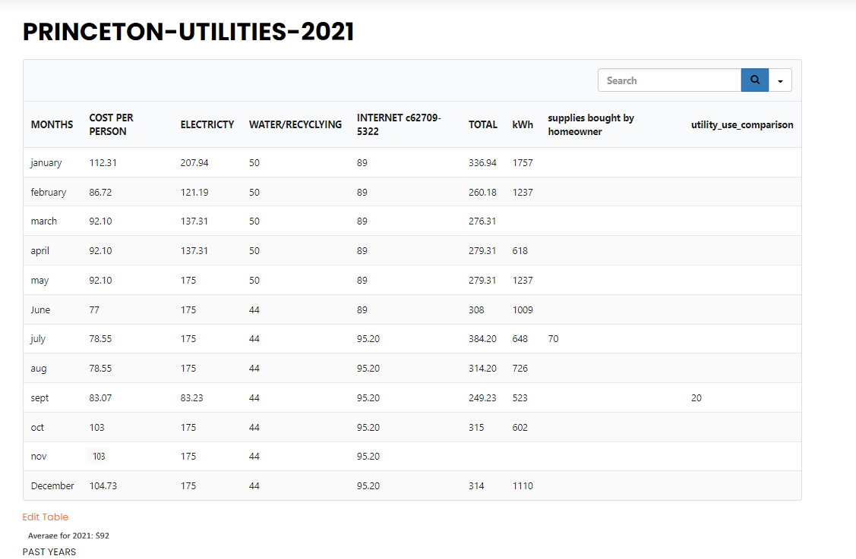Open the dropdown caret beside search
856x559 pixels.
780,80
